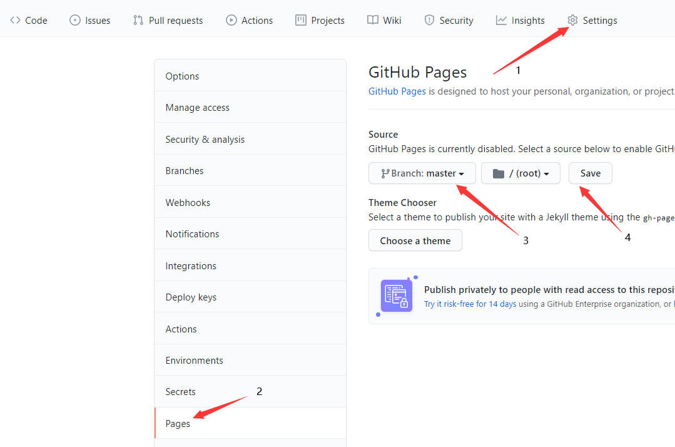Click the Source section label
The image size is (675, 447).
[x=383, y=135]
